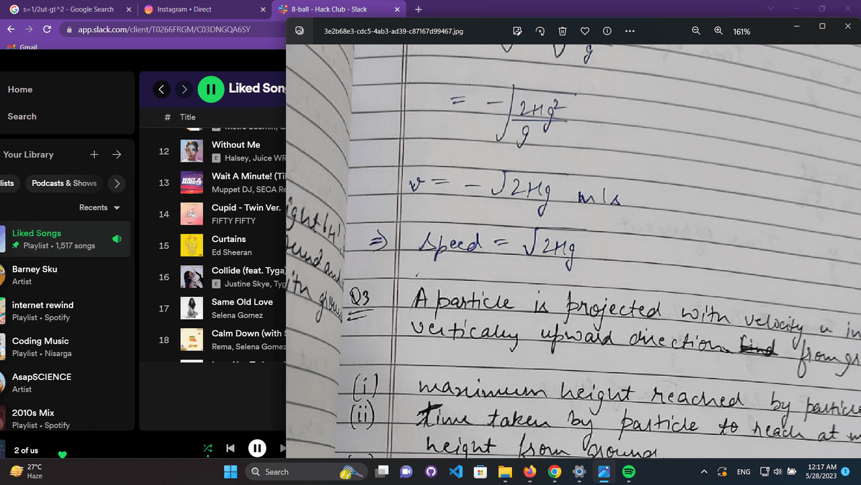The height and width of the screenshot is (485, 861).
Task: Open the file info panel icon
Action: 607,31
